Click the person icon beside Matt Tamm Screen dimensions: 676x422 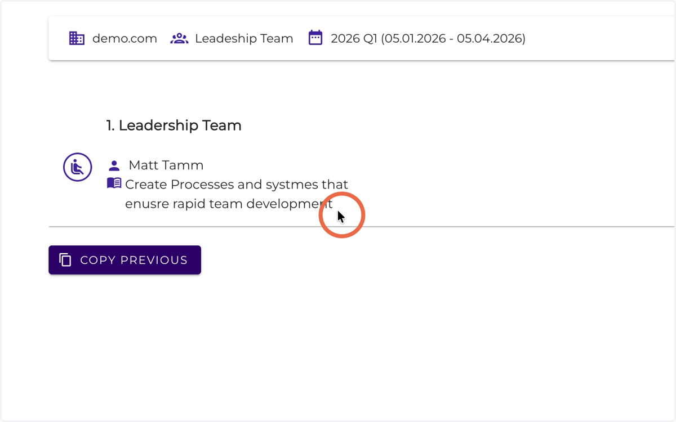coord(114,165)
